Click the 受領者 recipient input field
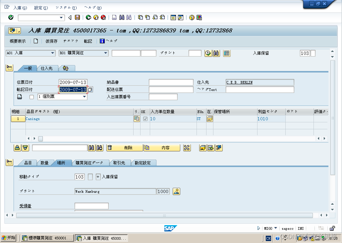 point(91,206)
